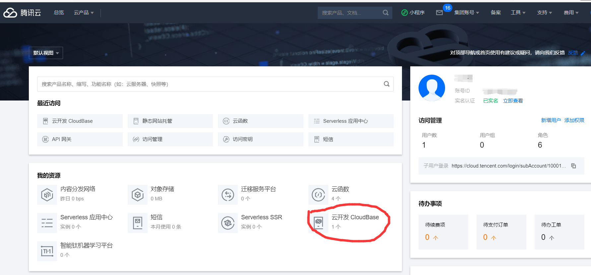The width and height of the screenshot is (591, 275).
Task: Click the sub-user login URL text
Action: [x=509, y=166]
